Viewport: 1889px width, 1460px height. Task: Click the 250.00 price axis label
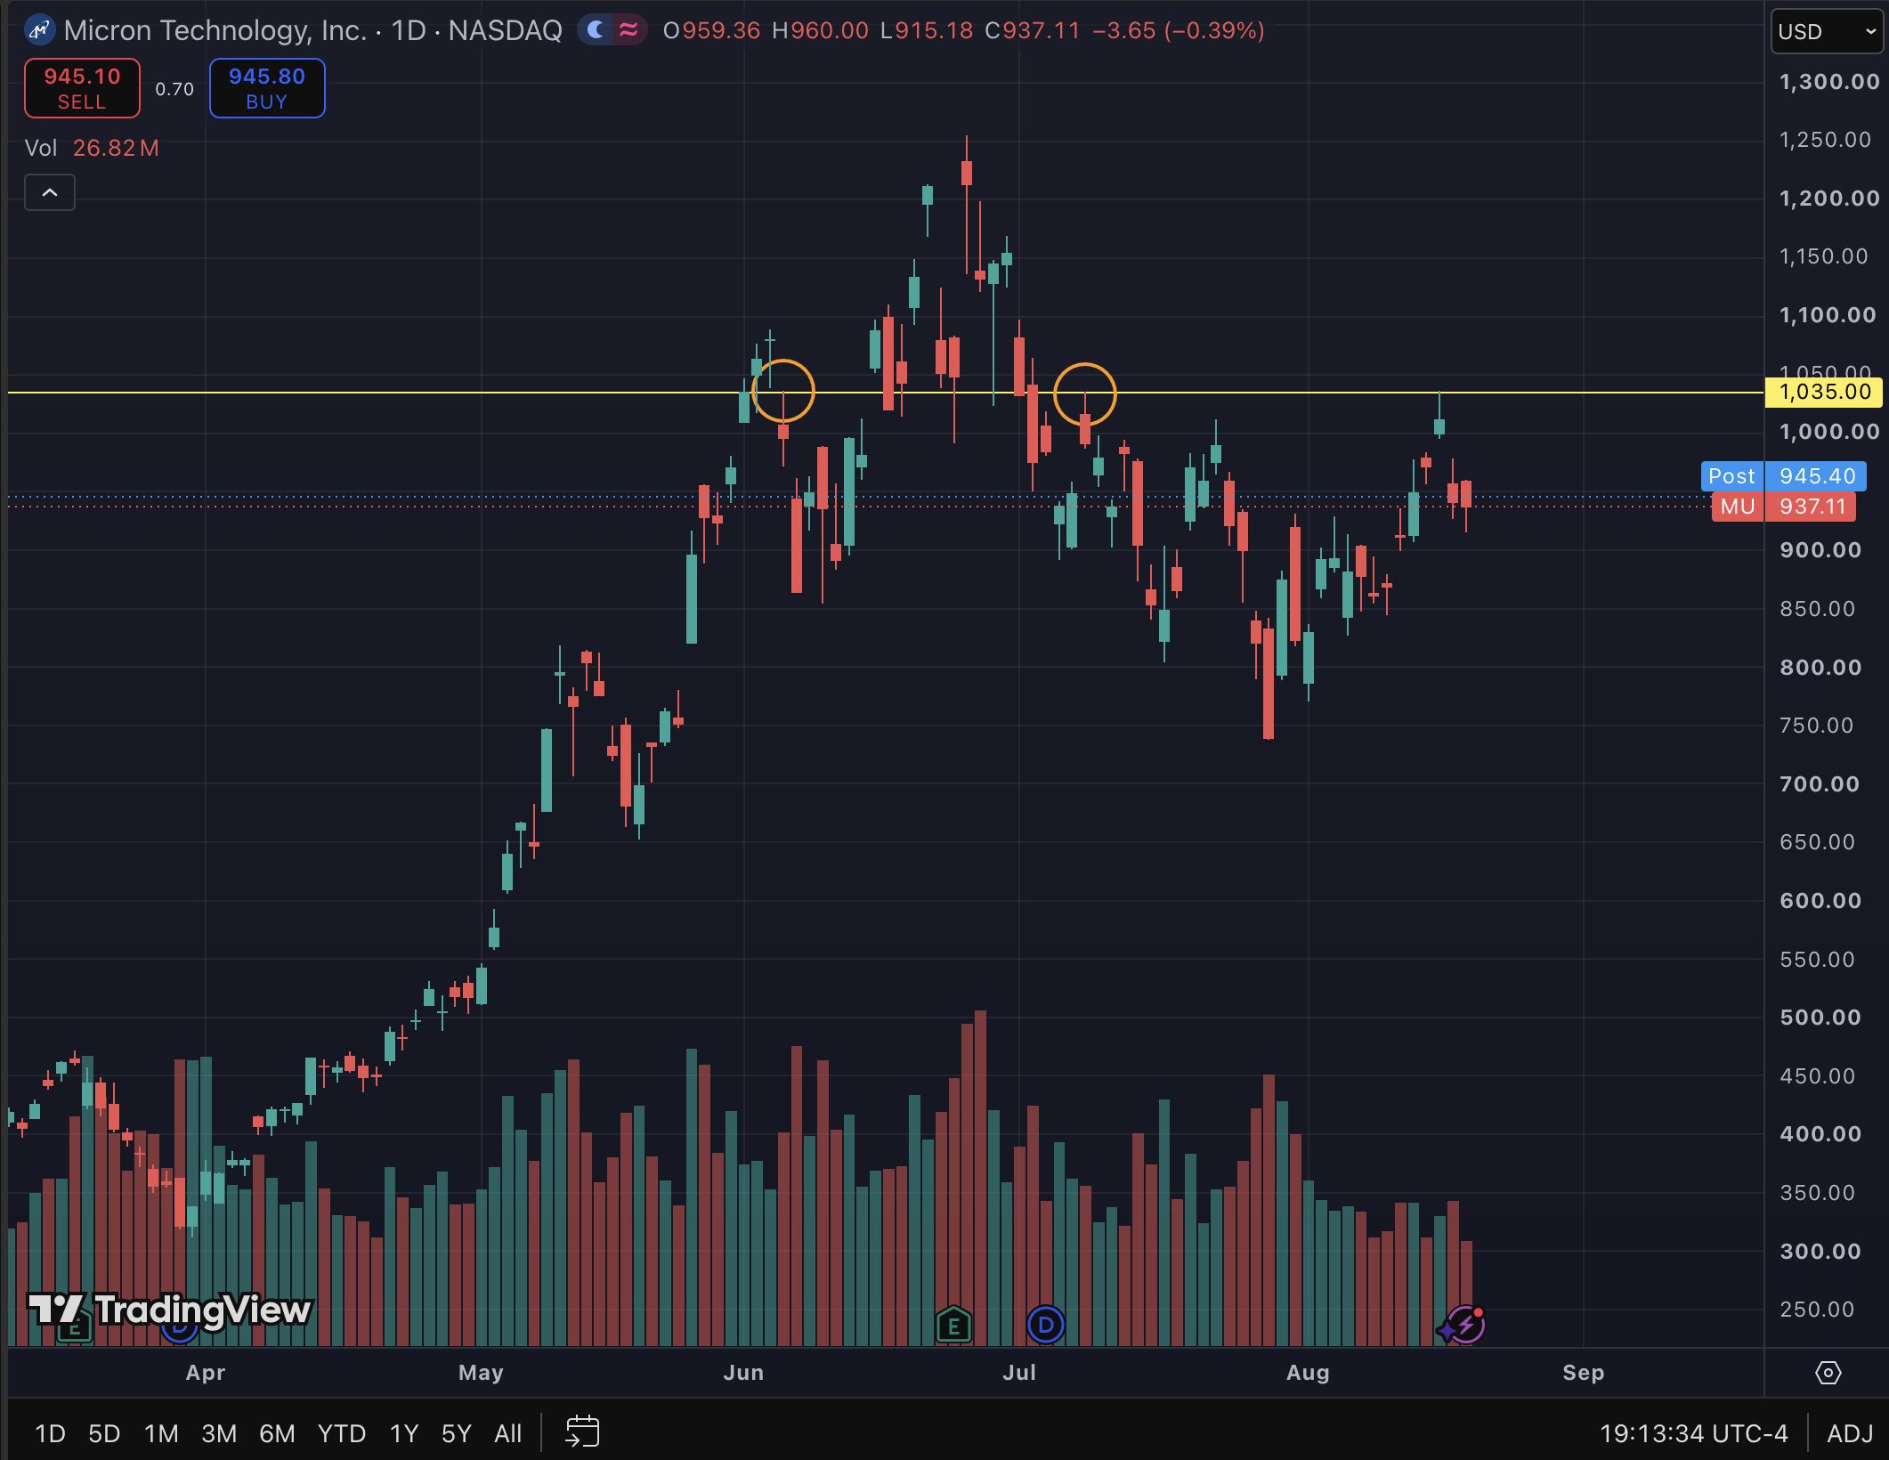(x=1817, y=1310)
